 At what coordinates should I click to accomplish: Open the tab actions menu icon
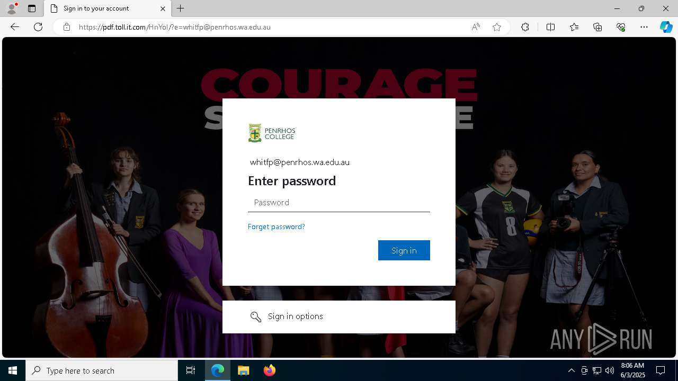point(32,8)
